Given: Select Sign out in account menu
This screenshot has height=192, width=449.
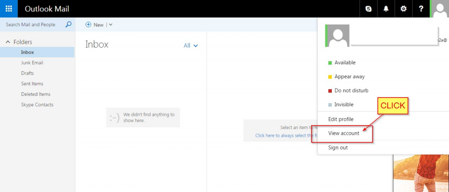Looking at the screenshot, I should point(338,147).
